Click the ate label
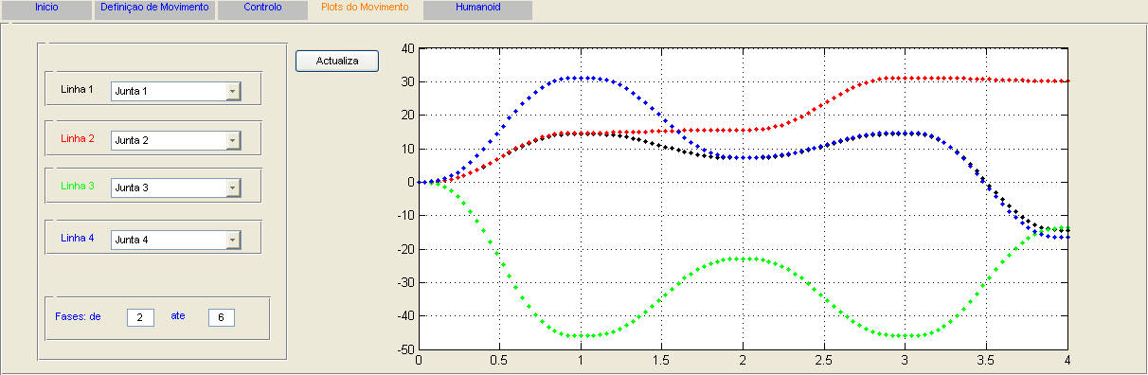Viewport: 1148px width, 375px height. tap(178, 315)
